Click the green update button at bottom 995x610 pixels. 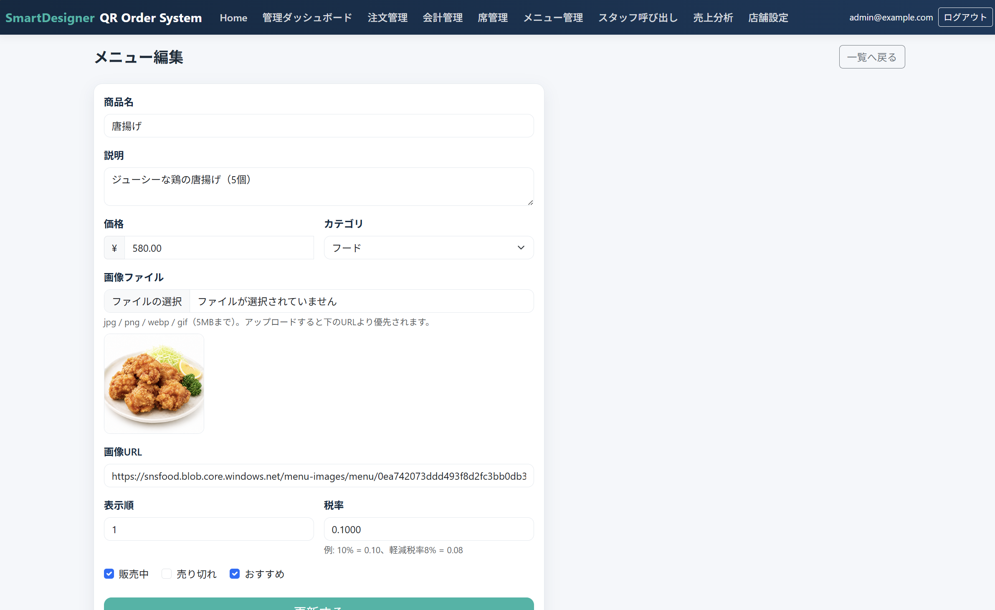point(319,604)
